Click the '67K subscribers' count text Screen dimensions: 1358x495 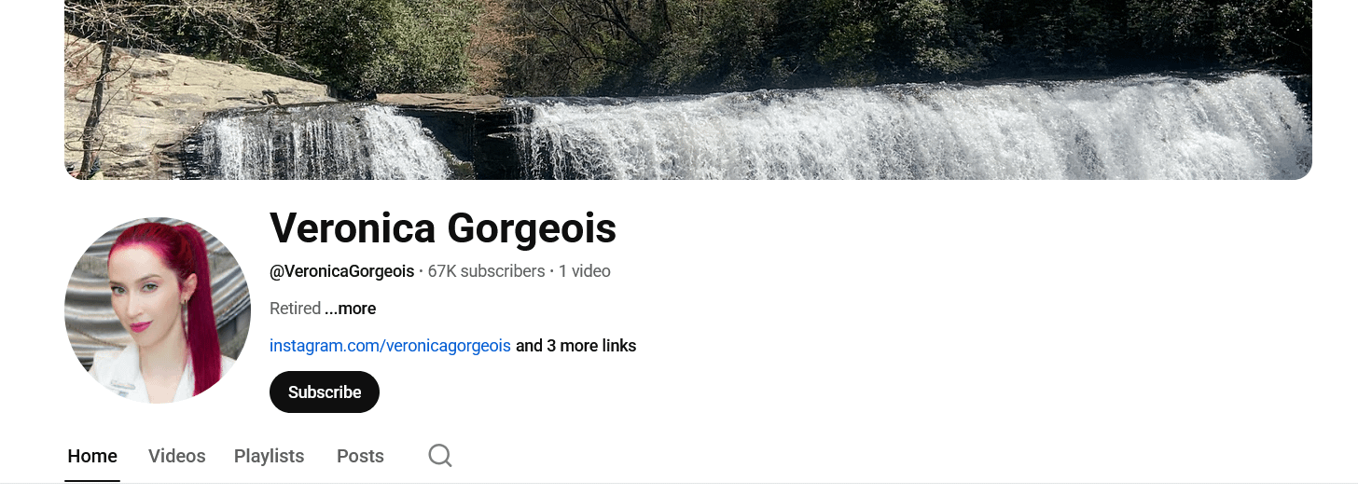click(x=486, y=271)
